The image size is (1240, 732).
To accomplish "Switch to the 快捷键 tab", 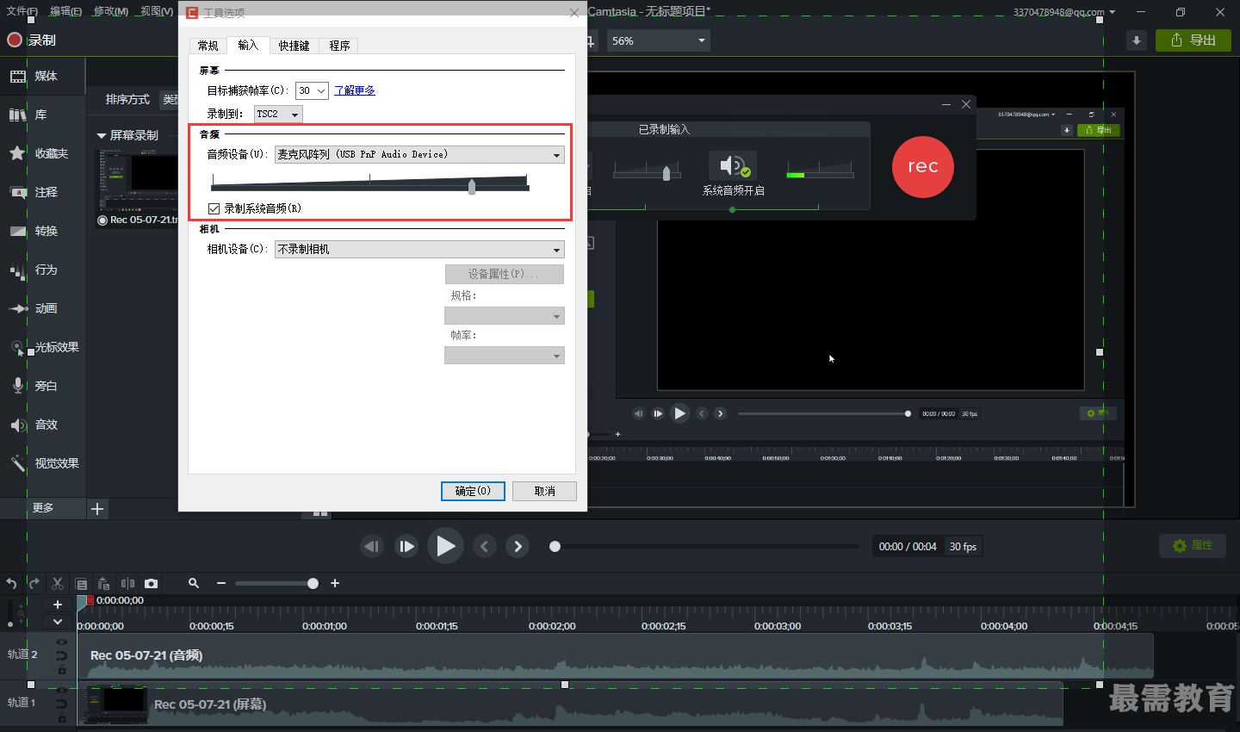I will click(294, 46).
